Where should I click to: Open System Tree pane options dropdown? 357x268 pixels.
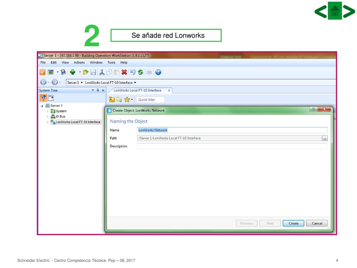(93, 90)
